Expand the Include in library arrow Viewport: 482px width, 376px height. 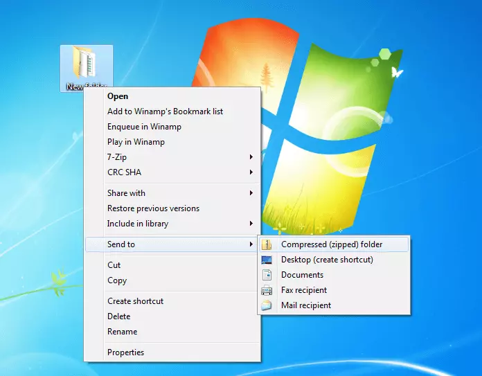coord(251,224)
